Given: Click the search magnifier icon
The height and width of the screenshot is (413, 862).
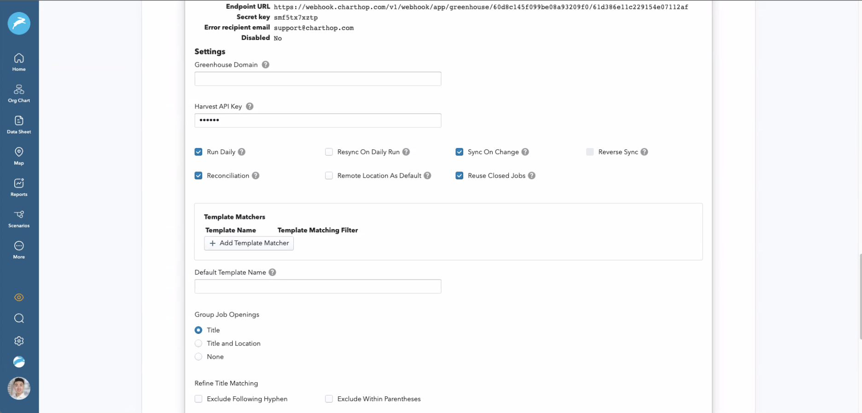Looking at the screenshot, I should click(19, 318).
